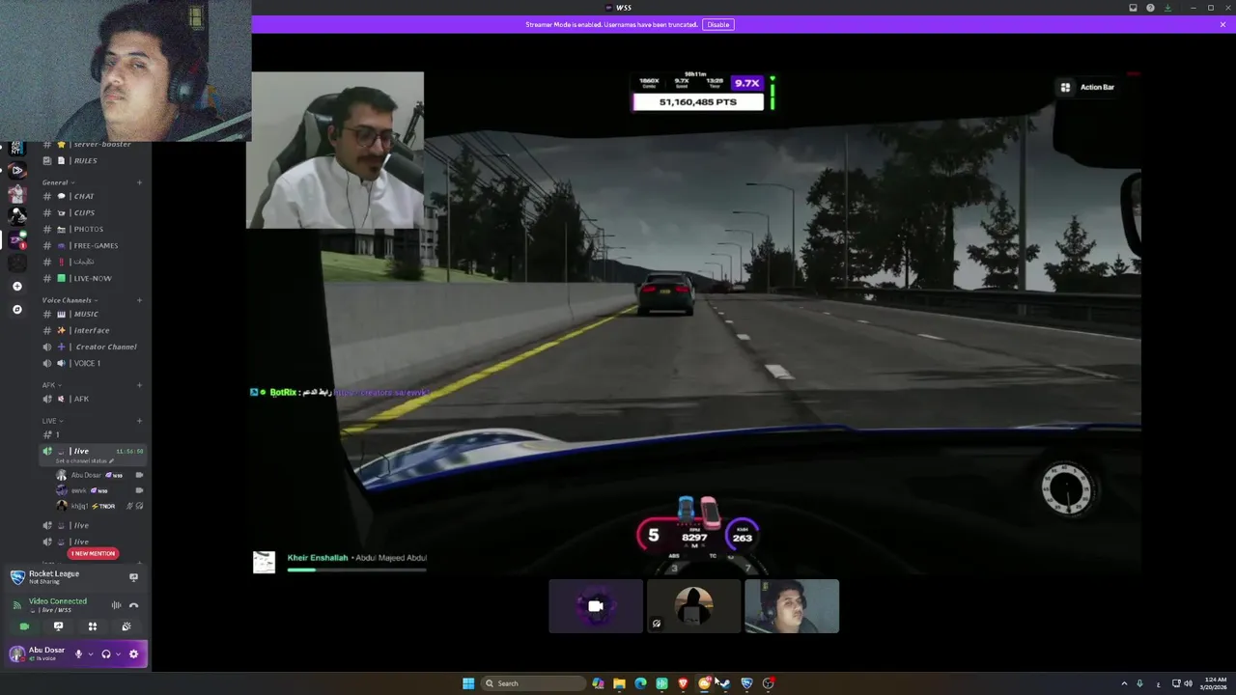The image size is (1236, 695).
Task: Open taskbar volume control
Action: coord(1188,683)
